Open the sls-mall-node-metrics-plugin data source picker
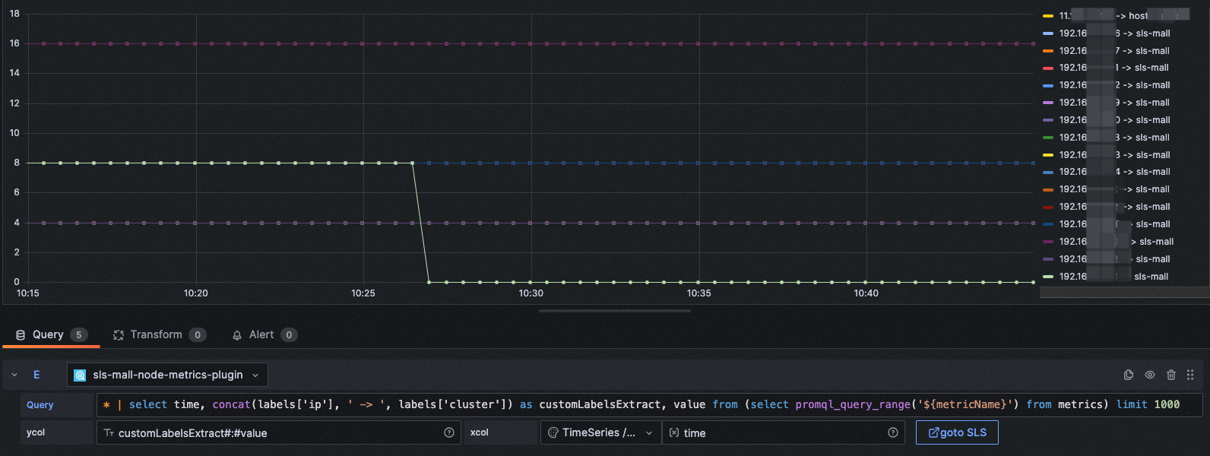The height and width of the screenshot is (456, 1210). [x=167, y=375]
